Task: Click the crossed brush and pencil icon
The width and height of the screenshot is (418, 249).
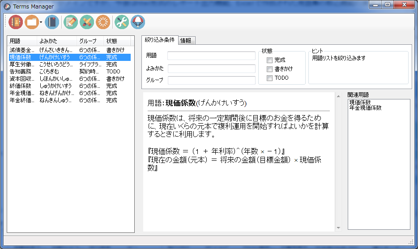Action: 87,22
